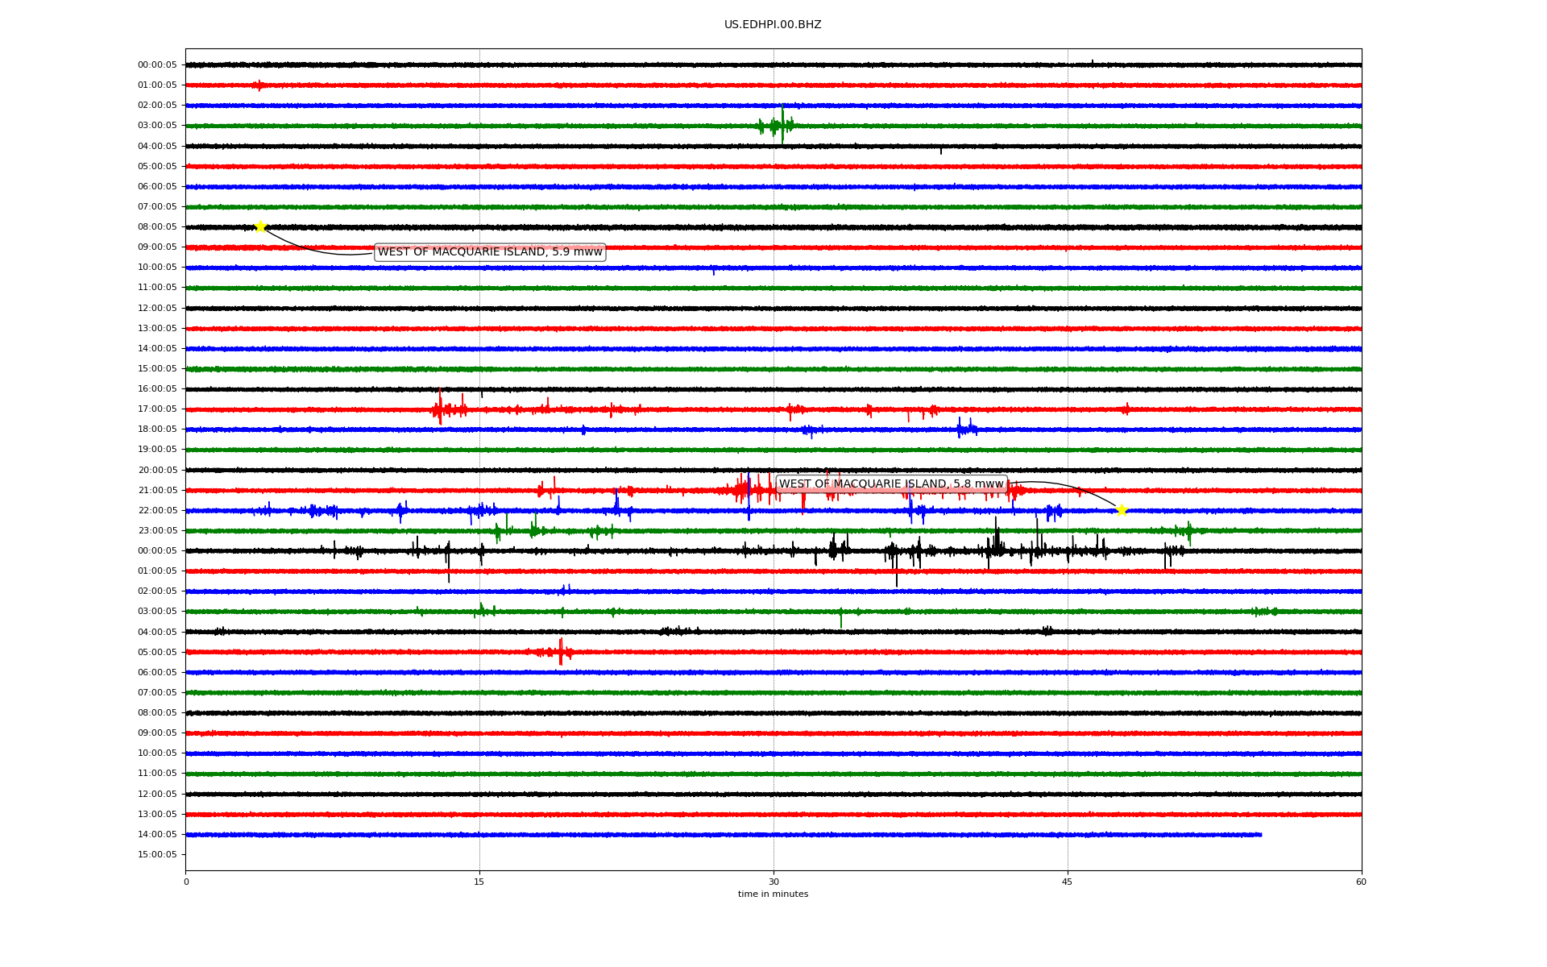This screenshot has width=1547, height=967.
Task: Click the 45 minute x-axis tick label
Action: point(1067,882)
